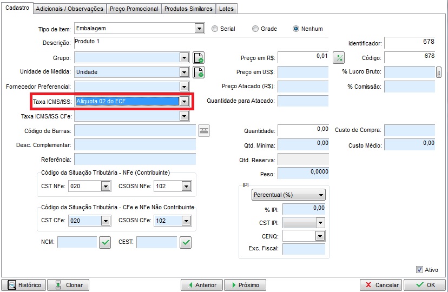Click the add Unidade de Medida icon
Screen dimensions: 448x292
(x=199, y=72)
